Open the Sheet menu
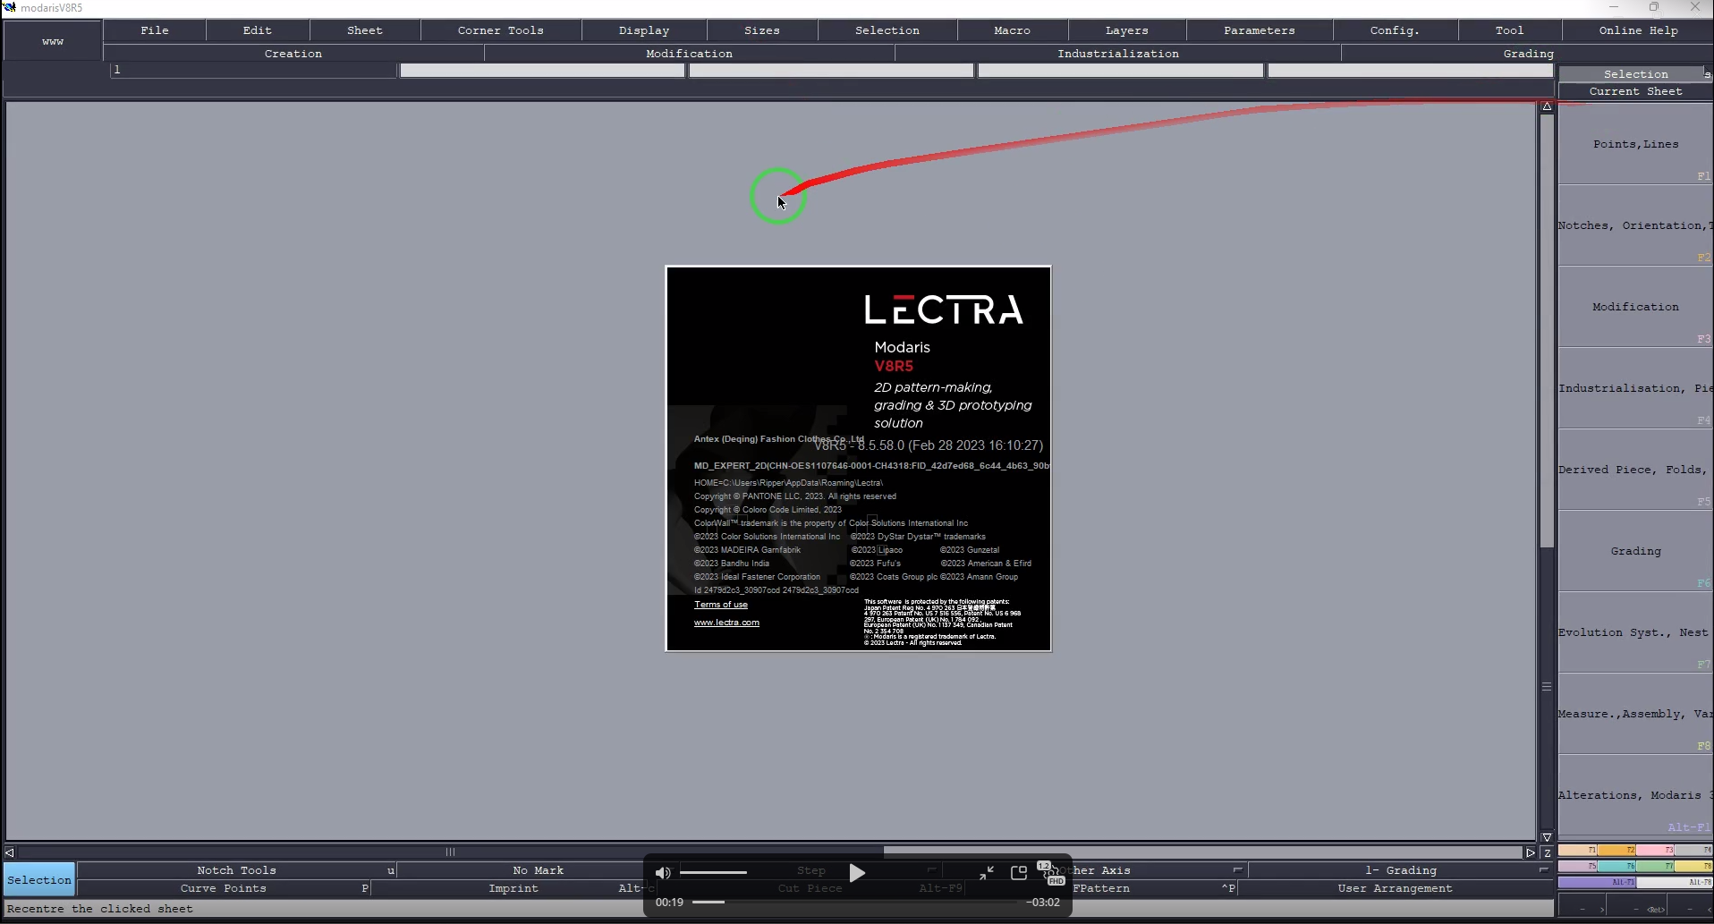The height and width of the screenshot is (924, 1714). [x=365, y=30]
